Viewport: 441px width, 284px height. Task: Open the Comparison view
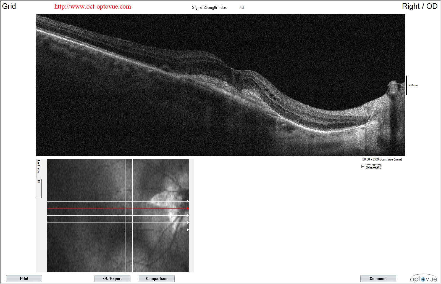pos(157,278)
